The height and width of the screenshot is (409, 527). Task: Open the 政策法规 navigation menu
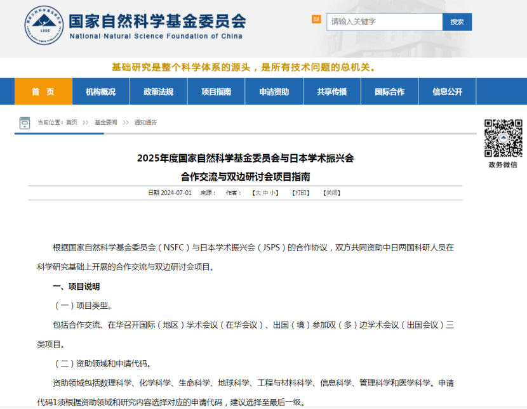pyautogui.click(x=159, y=91)
